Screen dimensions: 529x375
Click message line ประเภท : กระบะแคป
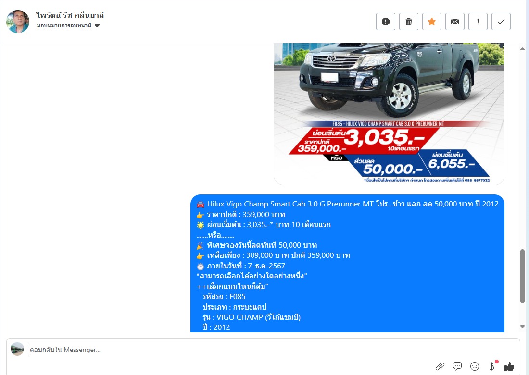(235, 307)
